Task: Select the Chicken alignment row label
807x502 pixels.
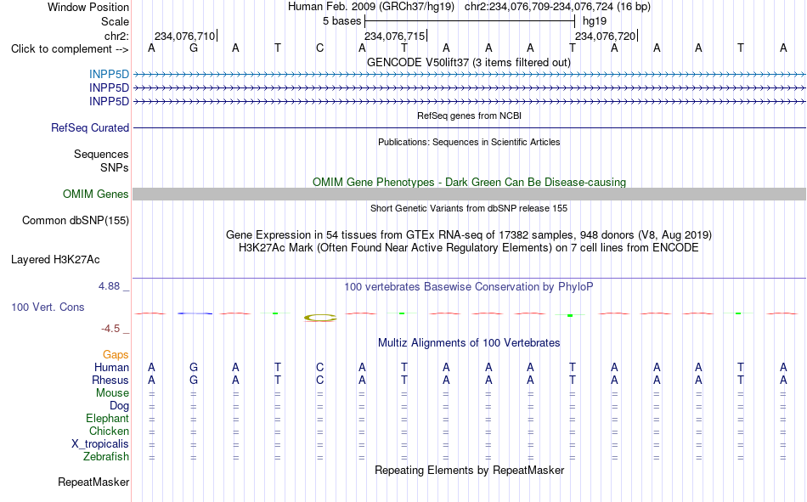Action: [109, 431]
